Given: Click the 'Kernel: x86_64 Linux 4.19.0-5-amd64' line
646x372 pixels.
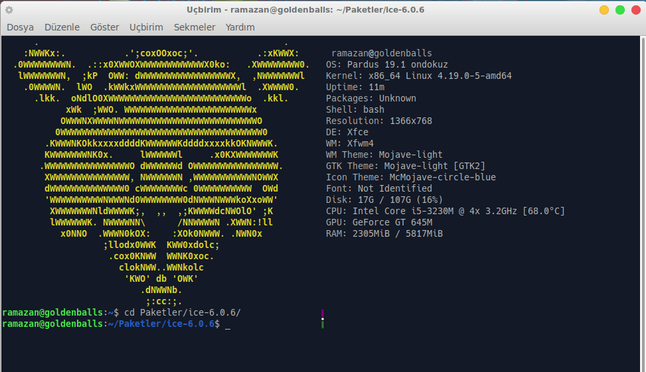Looking at the screenshot, I should coord(418,76).
